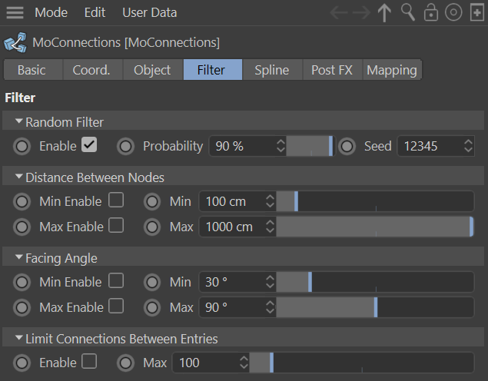
Task: Switch to the Post FX tab
Action: pyautogui.click(x=332, y=70)
